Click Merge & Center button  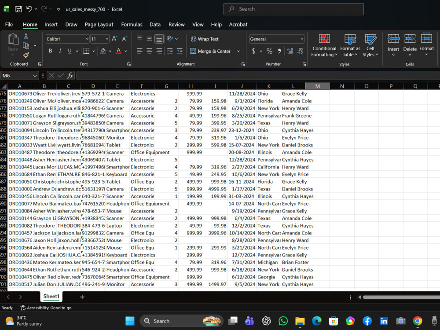point(210,51)
